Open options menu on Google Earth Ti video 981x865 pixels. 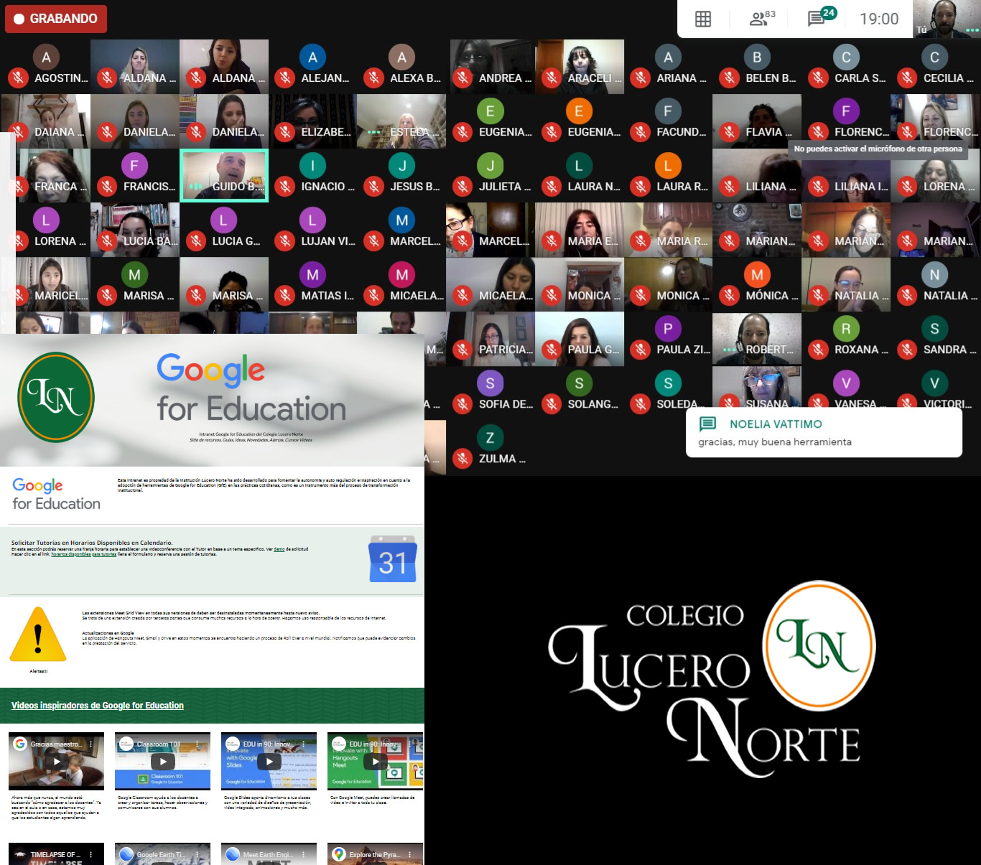[197, 854]
